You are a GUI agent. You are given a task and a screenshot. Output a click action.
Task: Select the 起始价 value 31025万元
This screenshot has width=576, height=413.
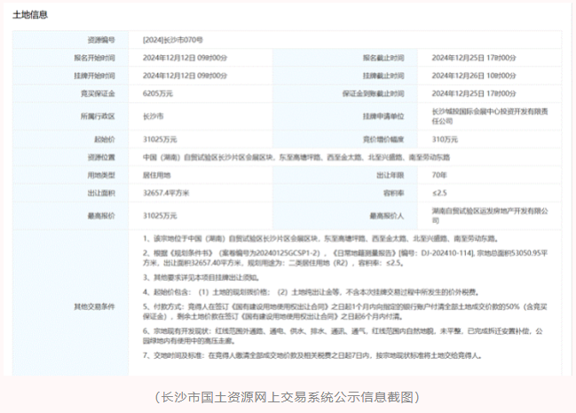[161, 139]
